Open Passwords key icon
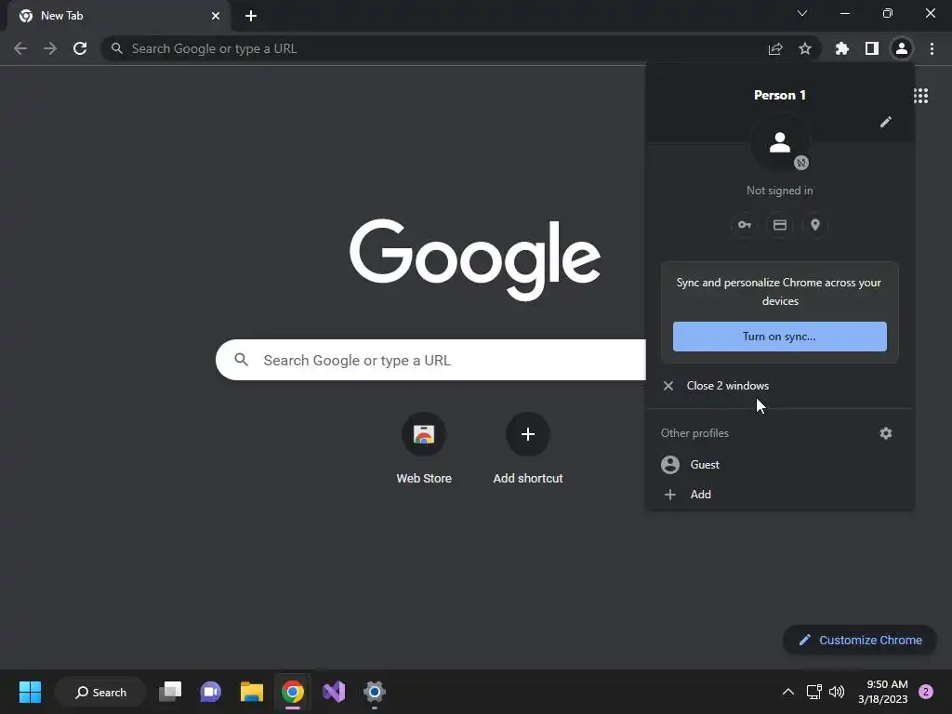The width and height of the screenshot is (952, 714). click(745, 225)
